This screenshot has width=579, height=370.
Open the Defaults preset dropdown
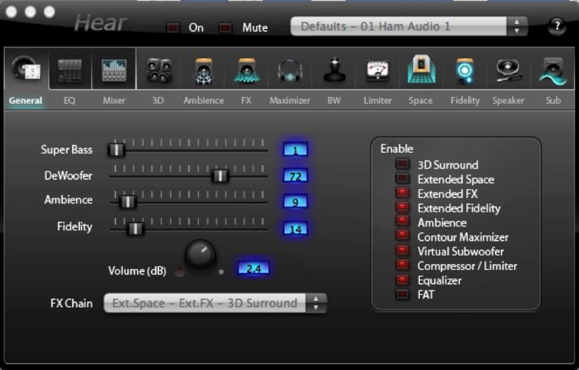[408, 27]
